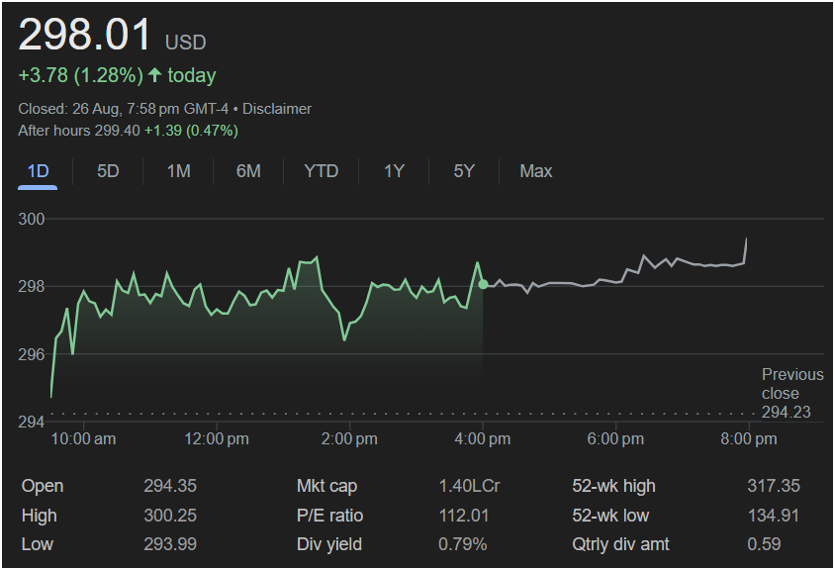The width and height of the screenshot is (835, 570).
Task: View the 5Y price chart
Action: pos(464,171)
